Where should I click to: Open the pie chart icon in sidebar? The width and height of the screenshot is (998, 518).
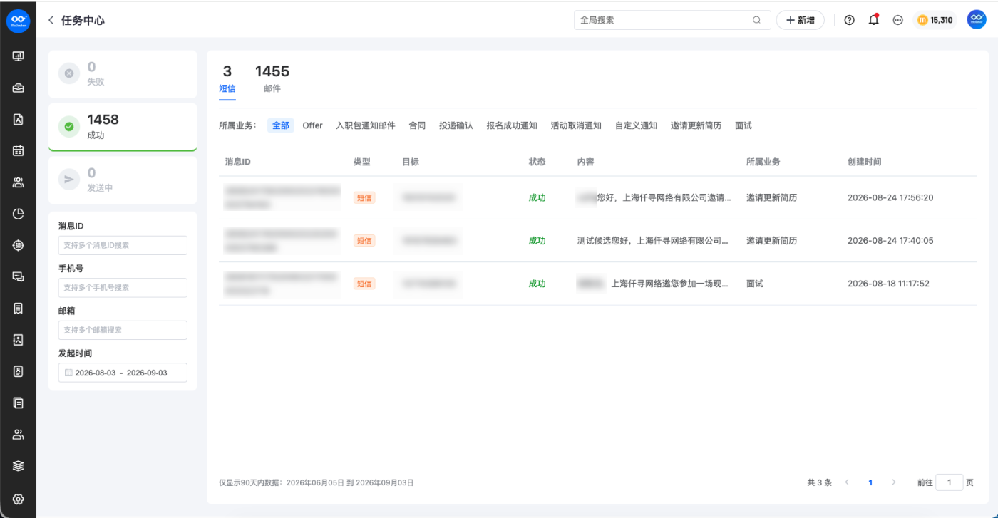coord(19,213)
